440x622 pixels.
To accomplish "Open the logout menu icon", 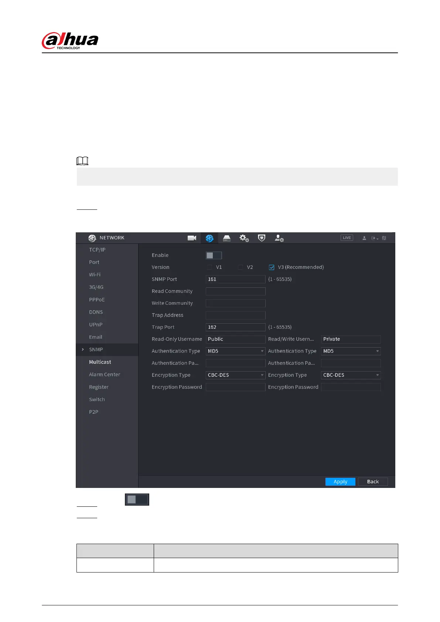I will [375, 238].
